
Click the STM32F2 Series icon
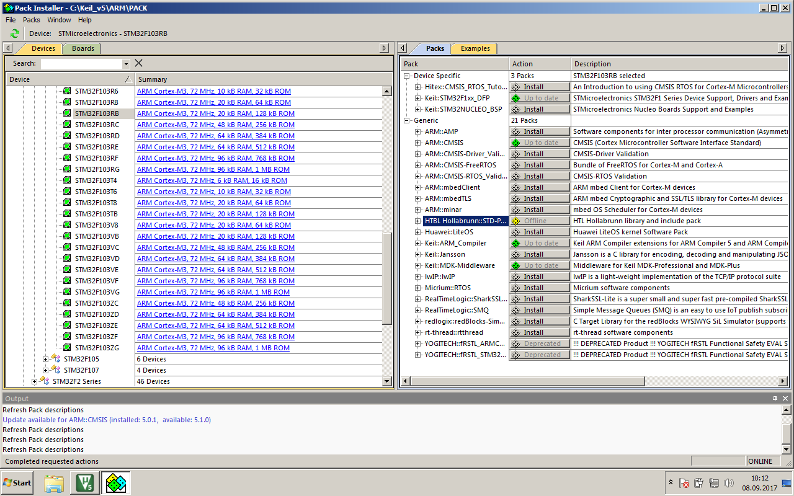tap(45, 381)
